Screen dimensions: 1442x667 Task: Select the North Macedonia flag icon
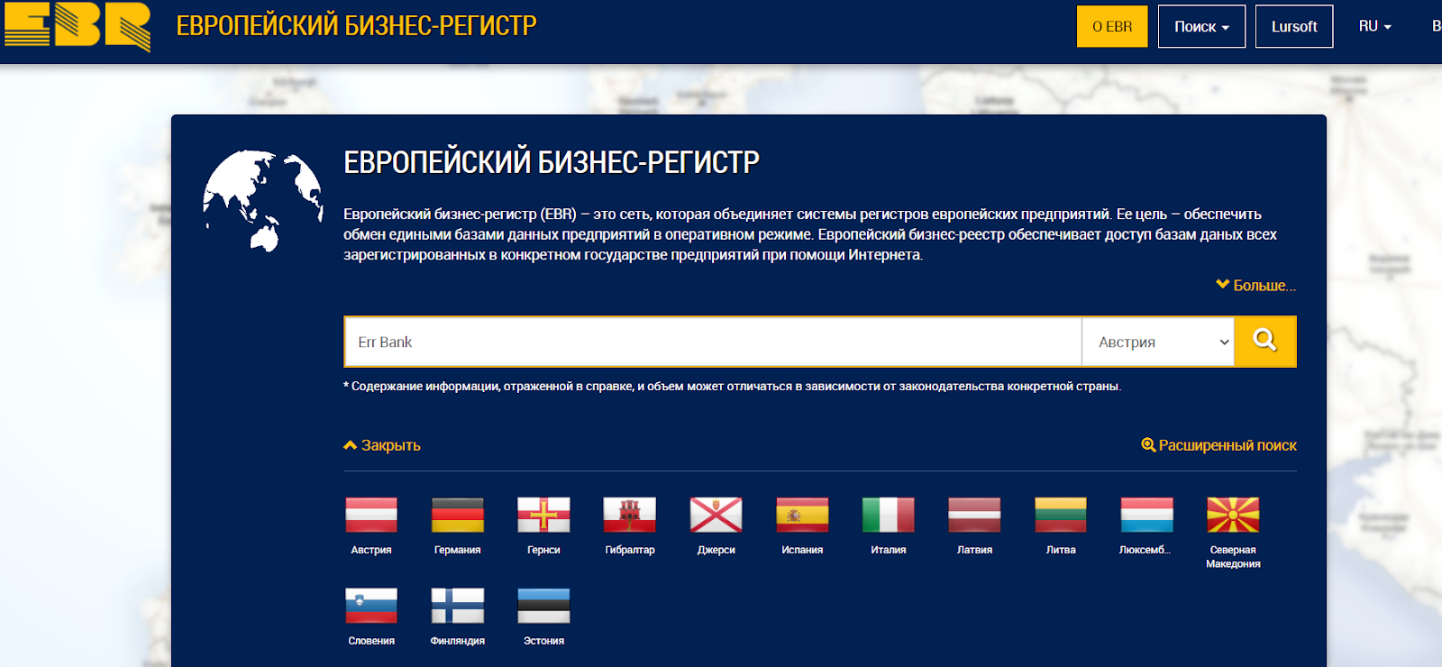tap(1233, 515)
